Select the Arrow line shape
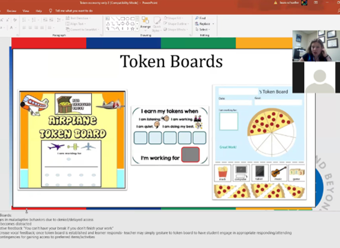This screenshot has height=248, width=340. 117,19
